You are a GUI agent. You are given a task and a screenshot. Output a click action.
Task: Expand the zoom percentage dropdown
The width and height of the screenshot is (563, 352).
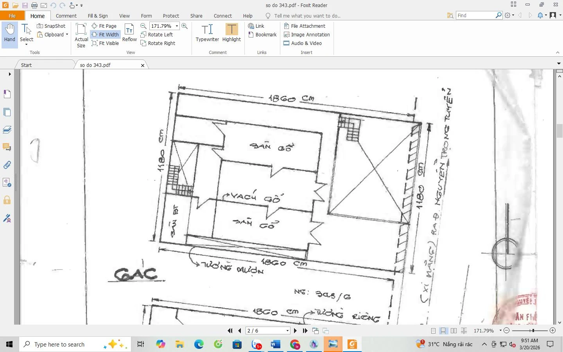click(x=177, y=26)
